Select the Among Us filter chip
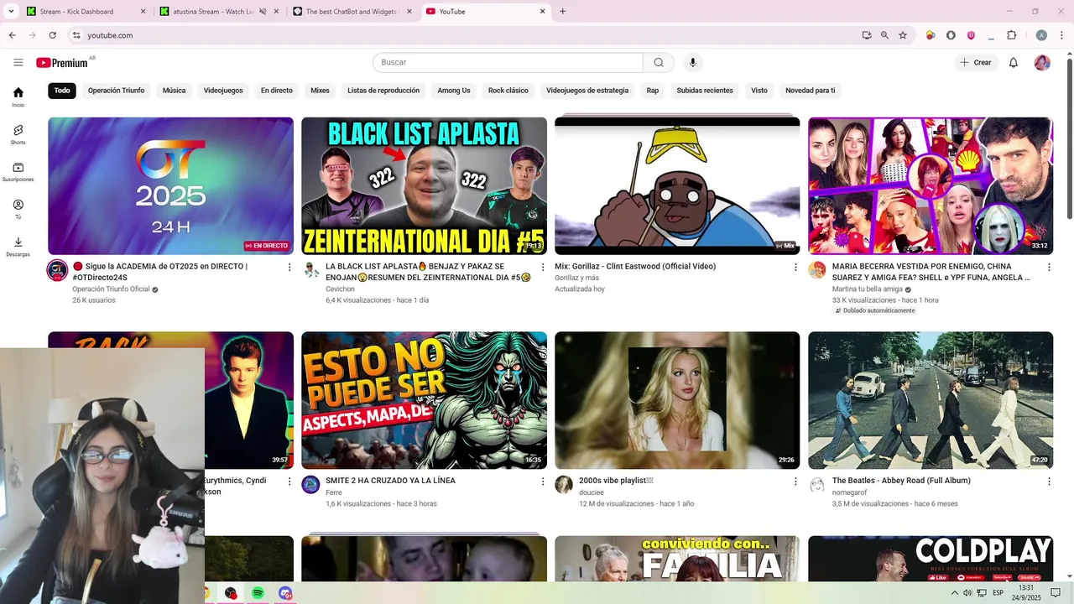Viewport: 1074px width, 604px height. click(x=454, y=91)
